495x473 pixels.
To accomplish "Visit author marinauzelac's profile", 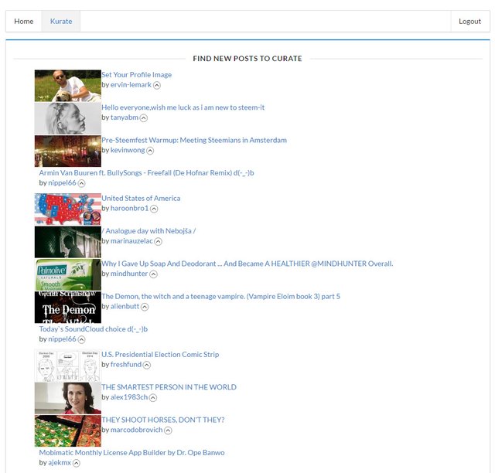I will tap(131, 241).
